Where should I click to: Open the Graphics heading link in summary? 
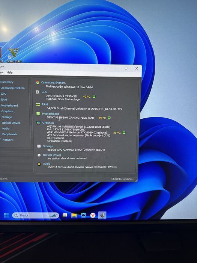click(48, 123)
